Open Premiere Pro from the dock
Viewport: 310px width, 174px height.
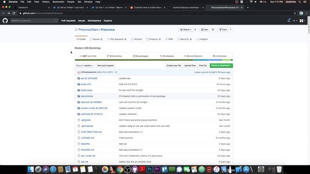pyautogui.click(x=157, y=169)
